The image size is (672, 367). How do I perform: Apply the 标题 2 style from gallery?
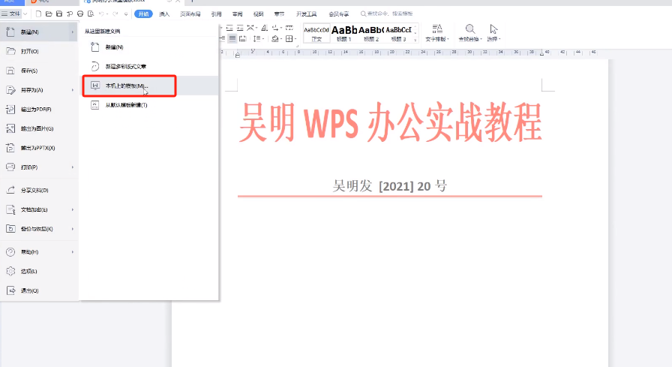tap(371, 34)
